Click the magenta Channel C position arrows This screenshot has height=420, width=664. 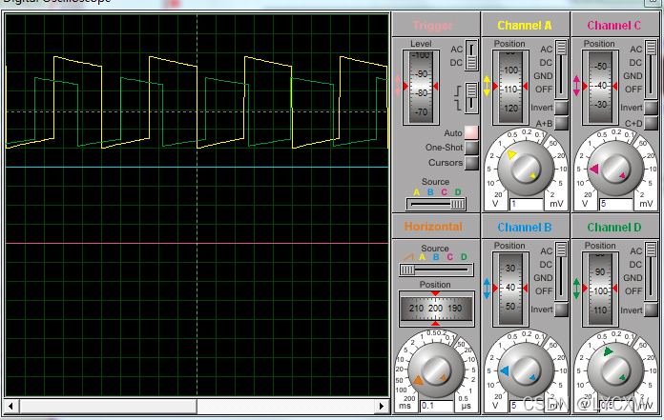tap(576, 86)
